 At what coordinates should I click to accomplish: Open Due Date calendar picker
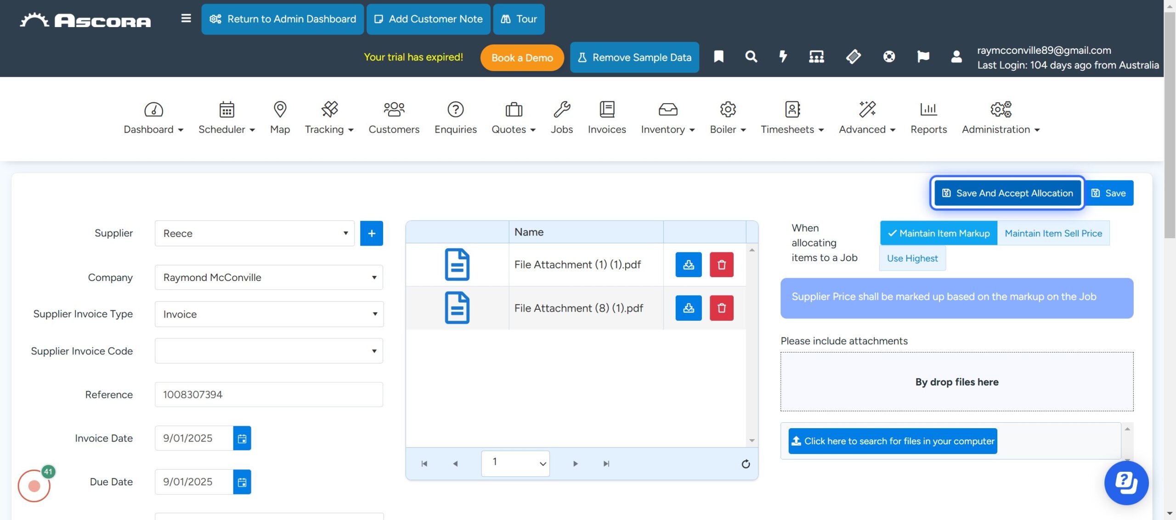click(x=242, y=482)
